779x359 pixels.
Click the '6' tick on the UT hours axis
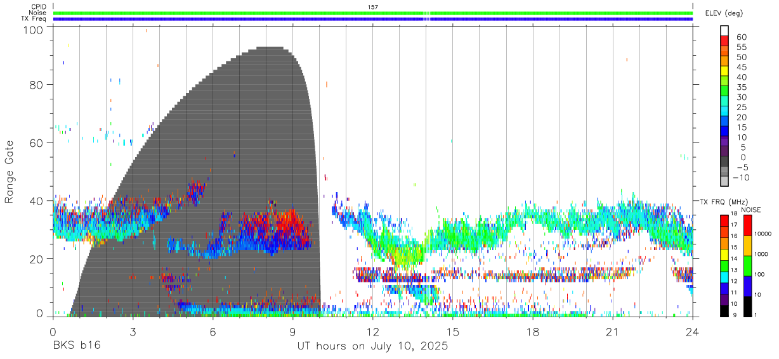(213, 331)
